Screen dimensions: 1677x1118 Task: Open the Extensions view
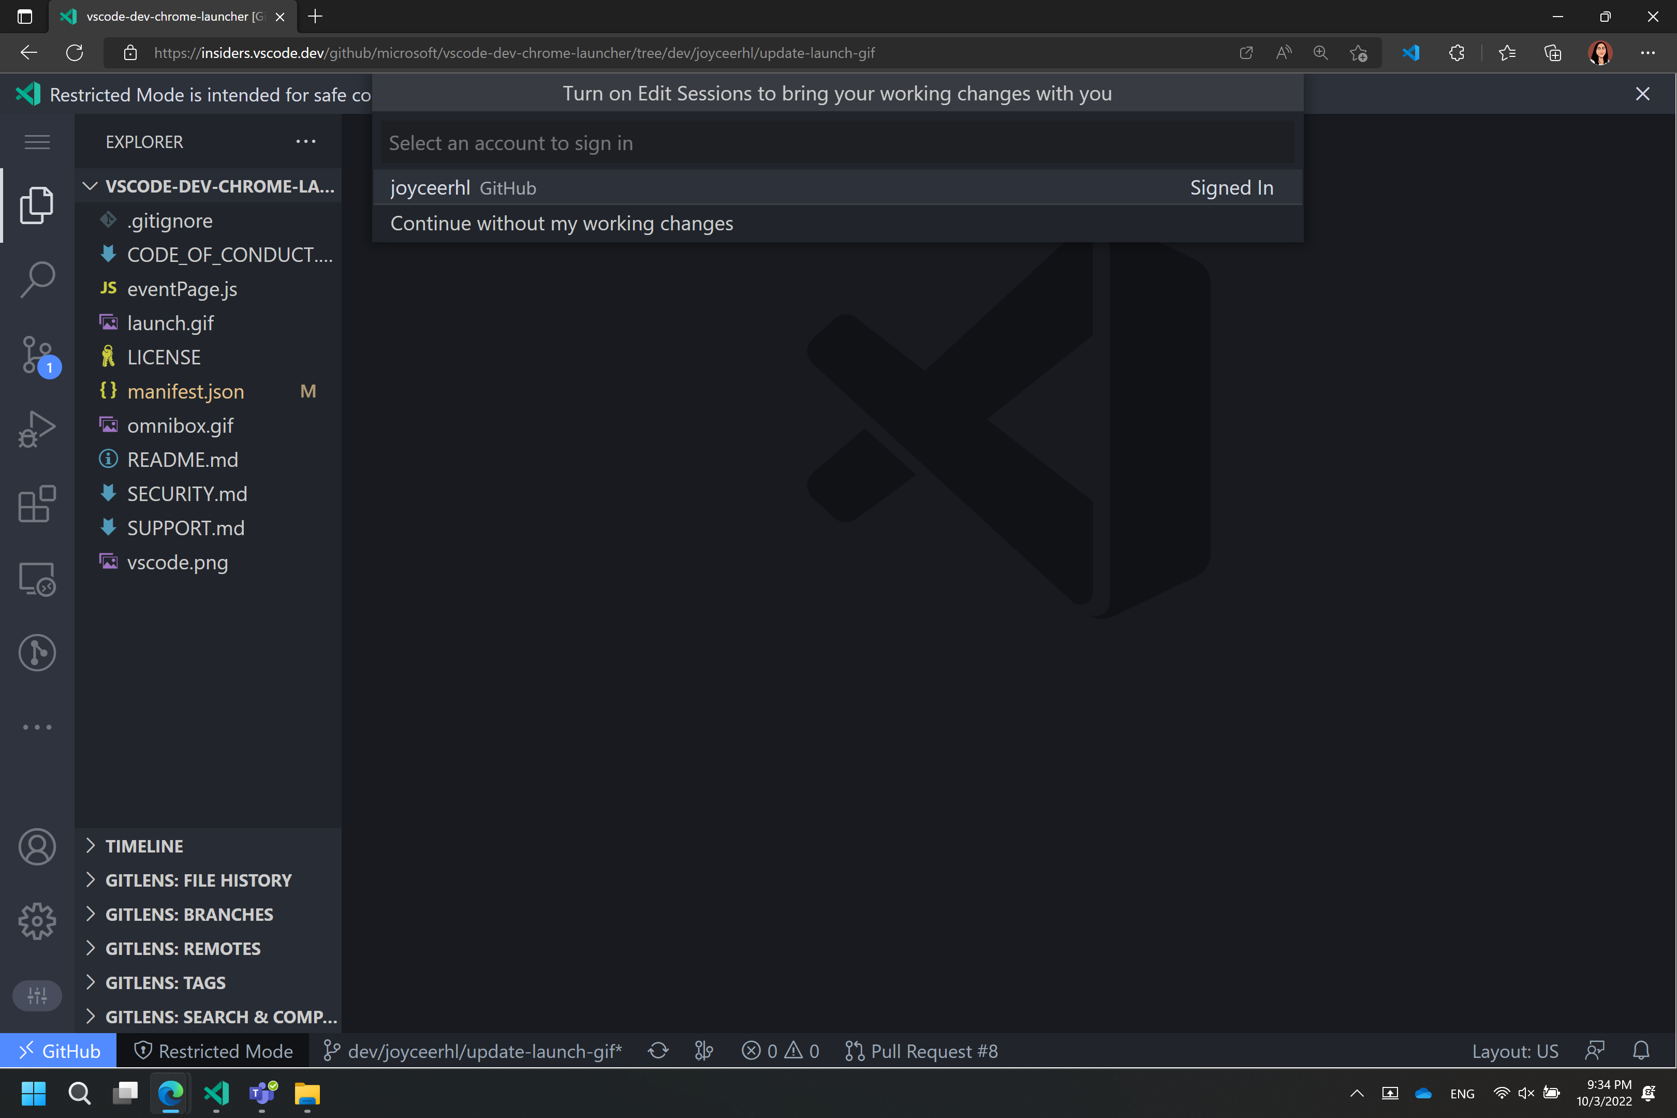tap(37, 504)
